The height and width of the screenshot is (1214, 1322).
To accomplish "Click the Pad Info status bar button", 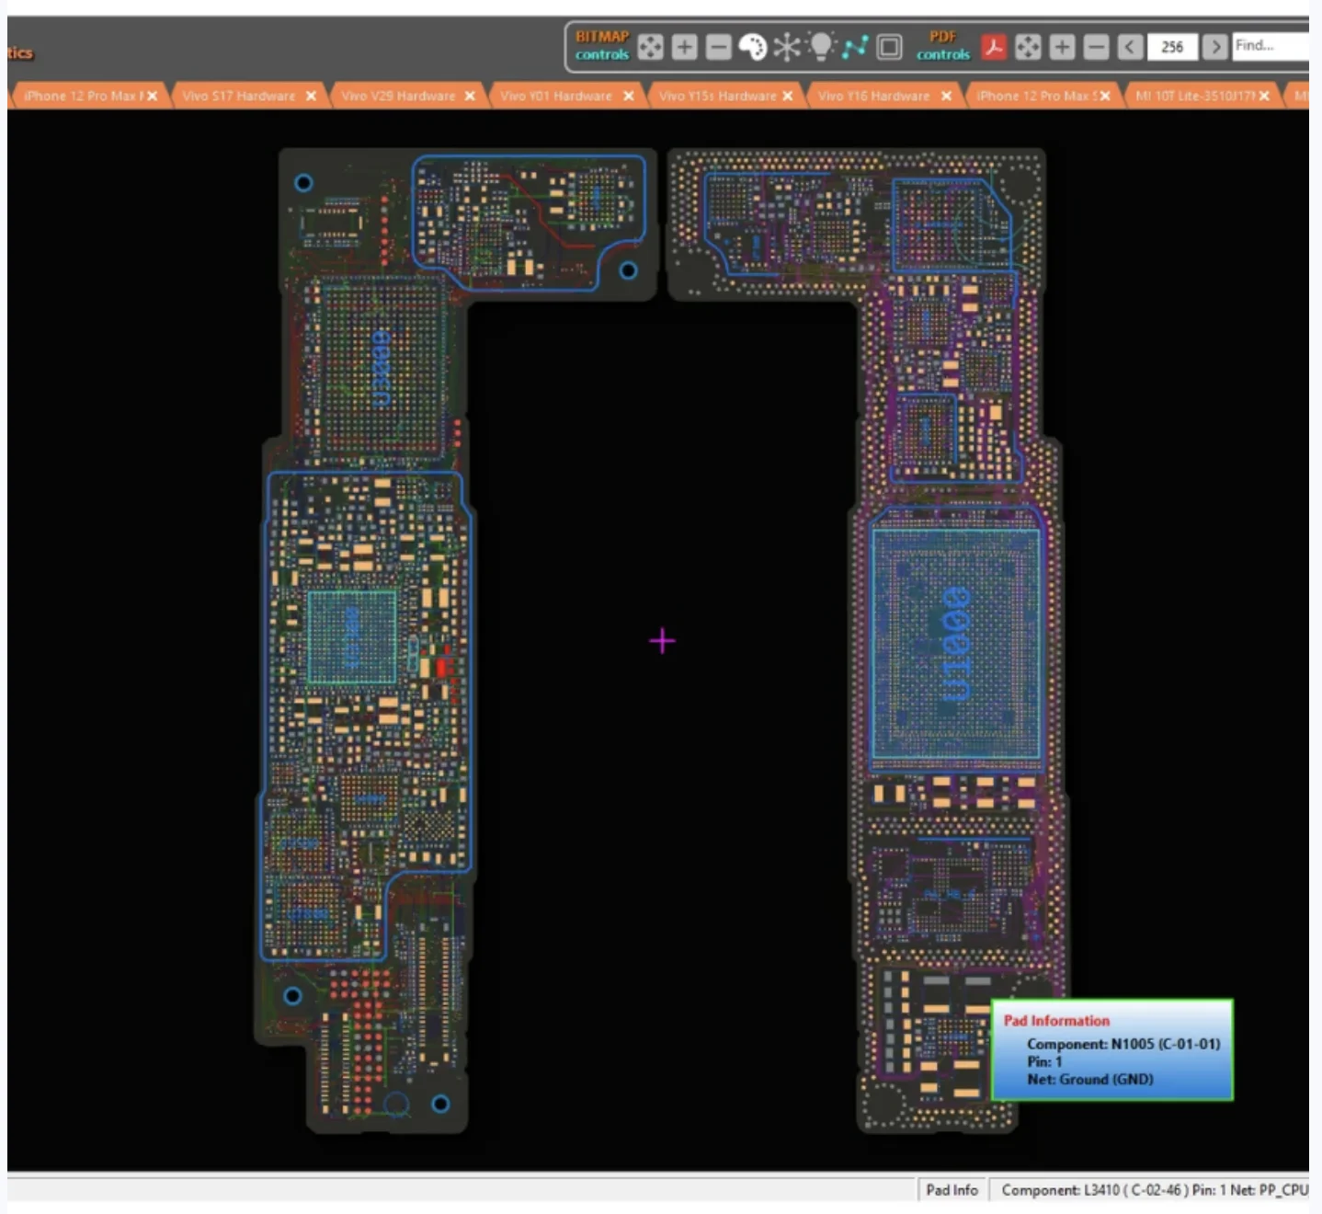I will pos(952,1190).
